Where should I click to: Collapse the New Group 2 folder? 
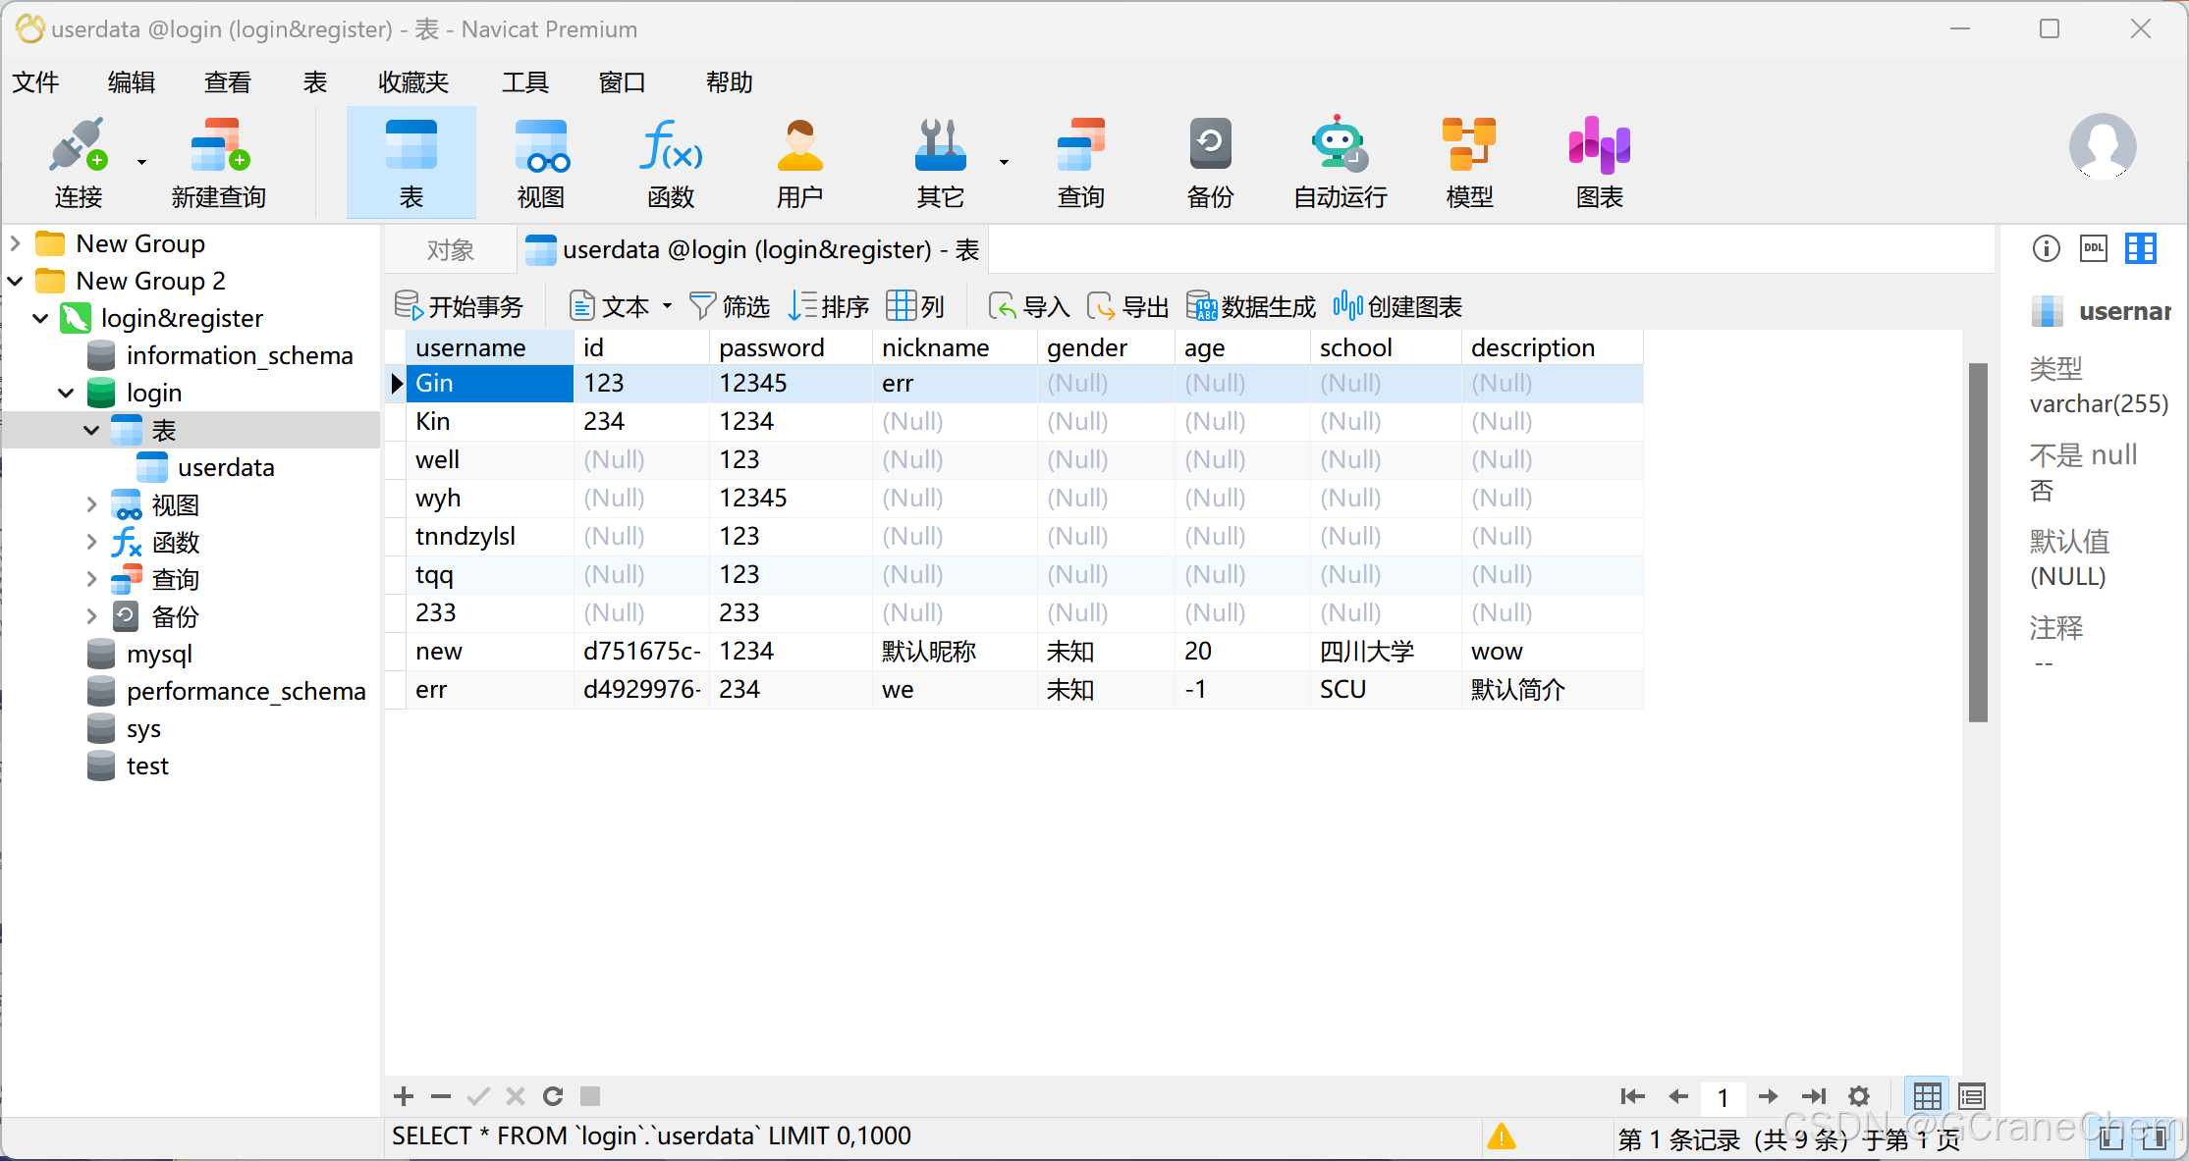coord(16,281)
